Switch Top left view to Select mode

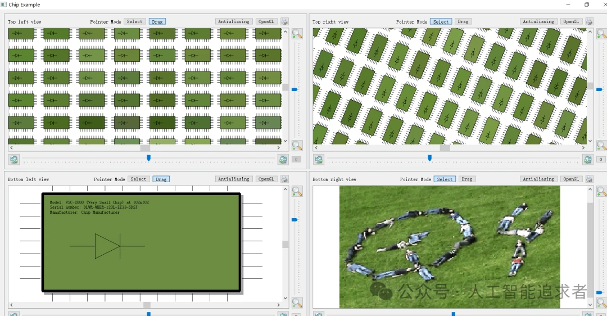tap(134, 22)
